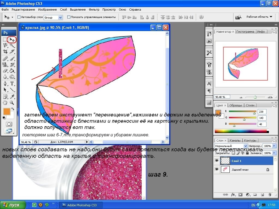Activate the Zoom magnifier tool
The height and width of the screenshot is (209, 279).
coord(12,103)
